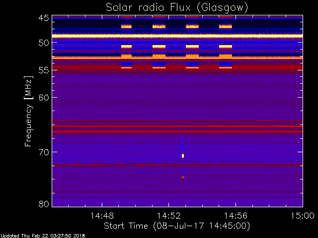Image resolution: width=318 pixels, height=238 pixels.
Task: Select the '60' frequency axis label
Action: (44, 98)
